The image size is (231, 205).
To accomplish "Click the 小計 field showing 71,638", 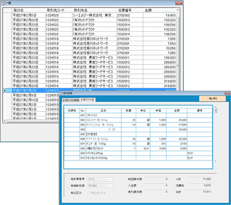I will [x=199, y=179].
